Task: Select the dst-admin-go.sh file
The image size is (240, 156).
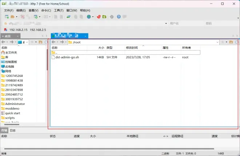Action: click(x=67, y=57)
